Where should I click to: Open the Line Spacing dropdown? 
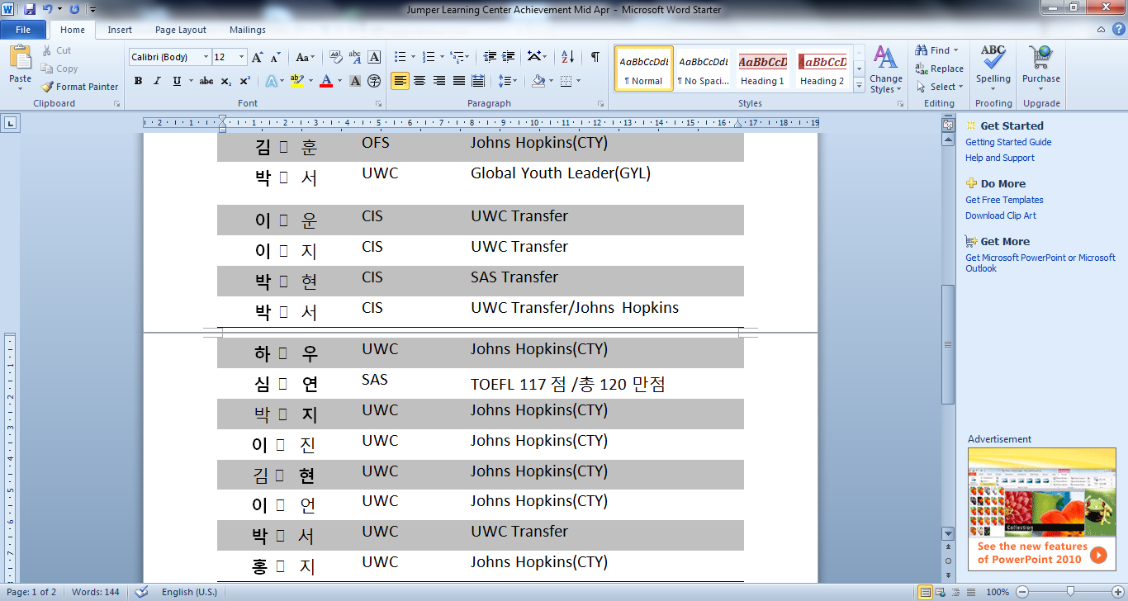(x=509, y=81)
